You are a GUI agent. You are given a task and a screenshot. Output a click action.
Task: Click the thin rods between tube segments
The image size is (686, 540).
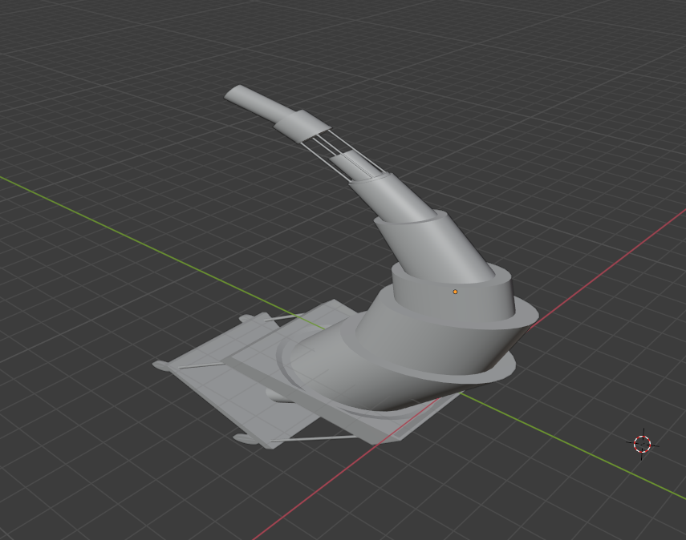point(343,155)
